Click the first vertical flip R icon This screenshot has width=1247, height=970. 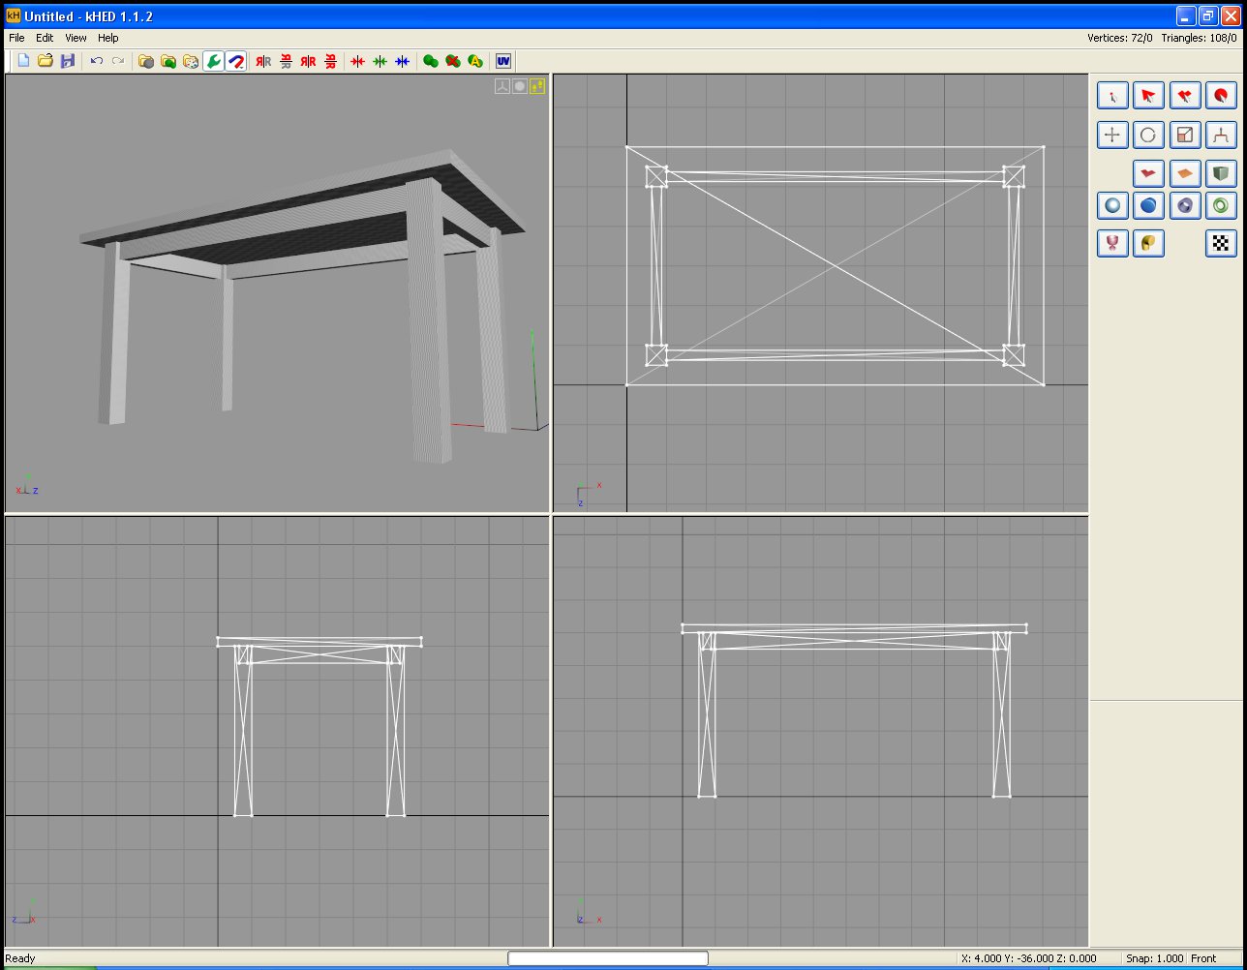[286, 61]
